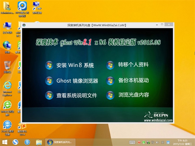Open the Ghost 镜像浏览器 option
The image size is (195, 146).
click(x=77, y=81)
